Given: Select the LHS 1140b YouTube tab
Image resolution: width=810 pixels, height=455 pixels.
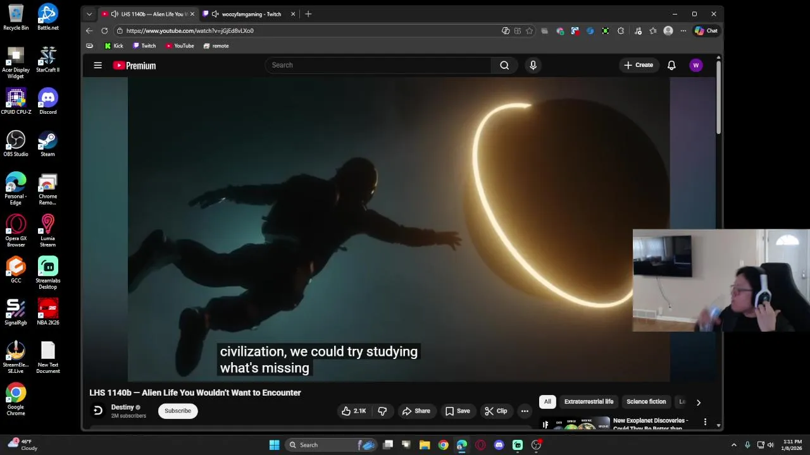Looking at the screenshot, I should coord(149,14).
